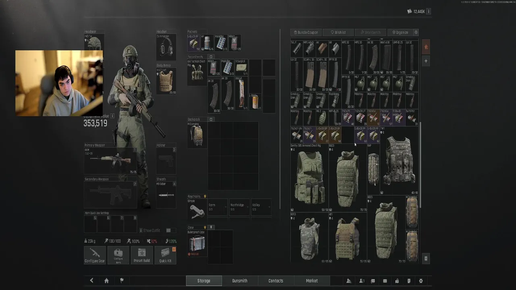Select quick use slot 5

click(x=91, y=224)
